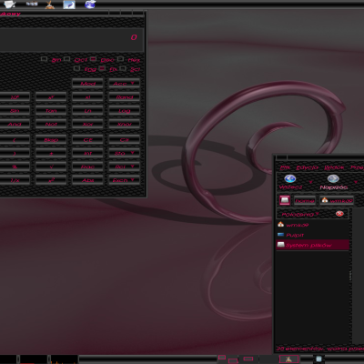Open the second launcher icon in top panel

pos(32,4)
